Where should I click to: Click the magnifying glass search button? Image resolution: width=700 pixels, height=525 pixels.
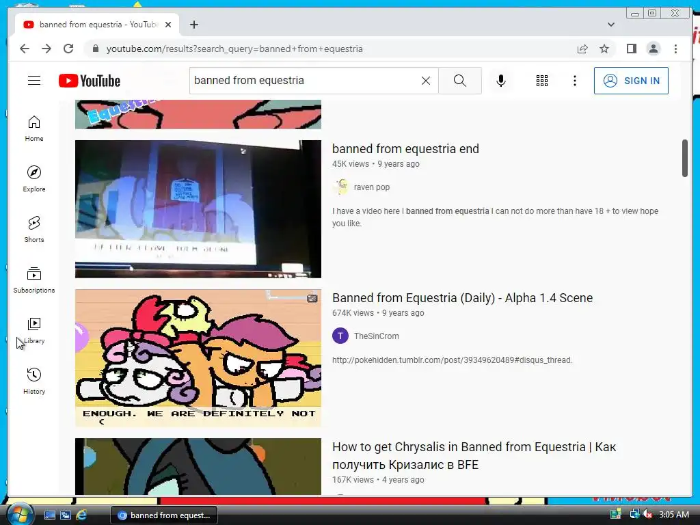tap(460, 81)
